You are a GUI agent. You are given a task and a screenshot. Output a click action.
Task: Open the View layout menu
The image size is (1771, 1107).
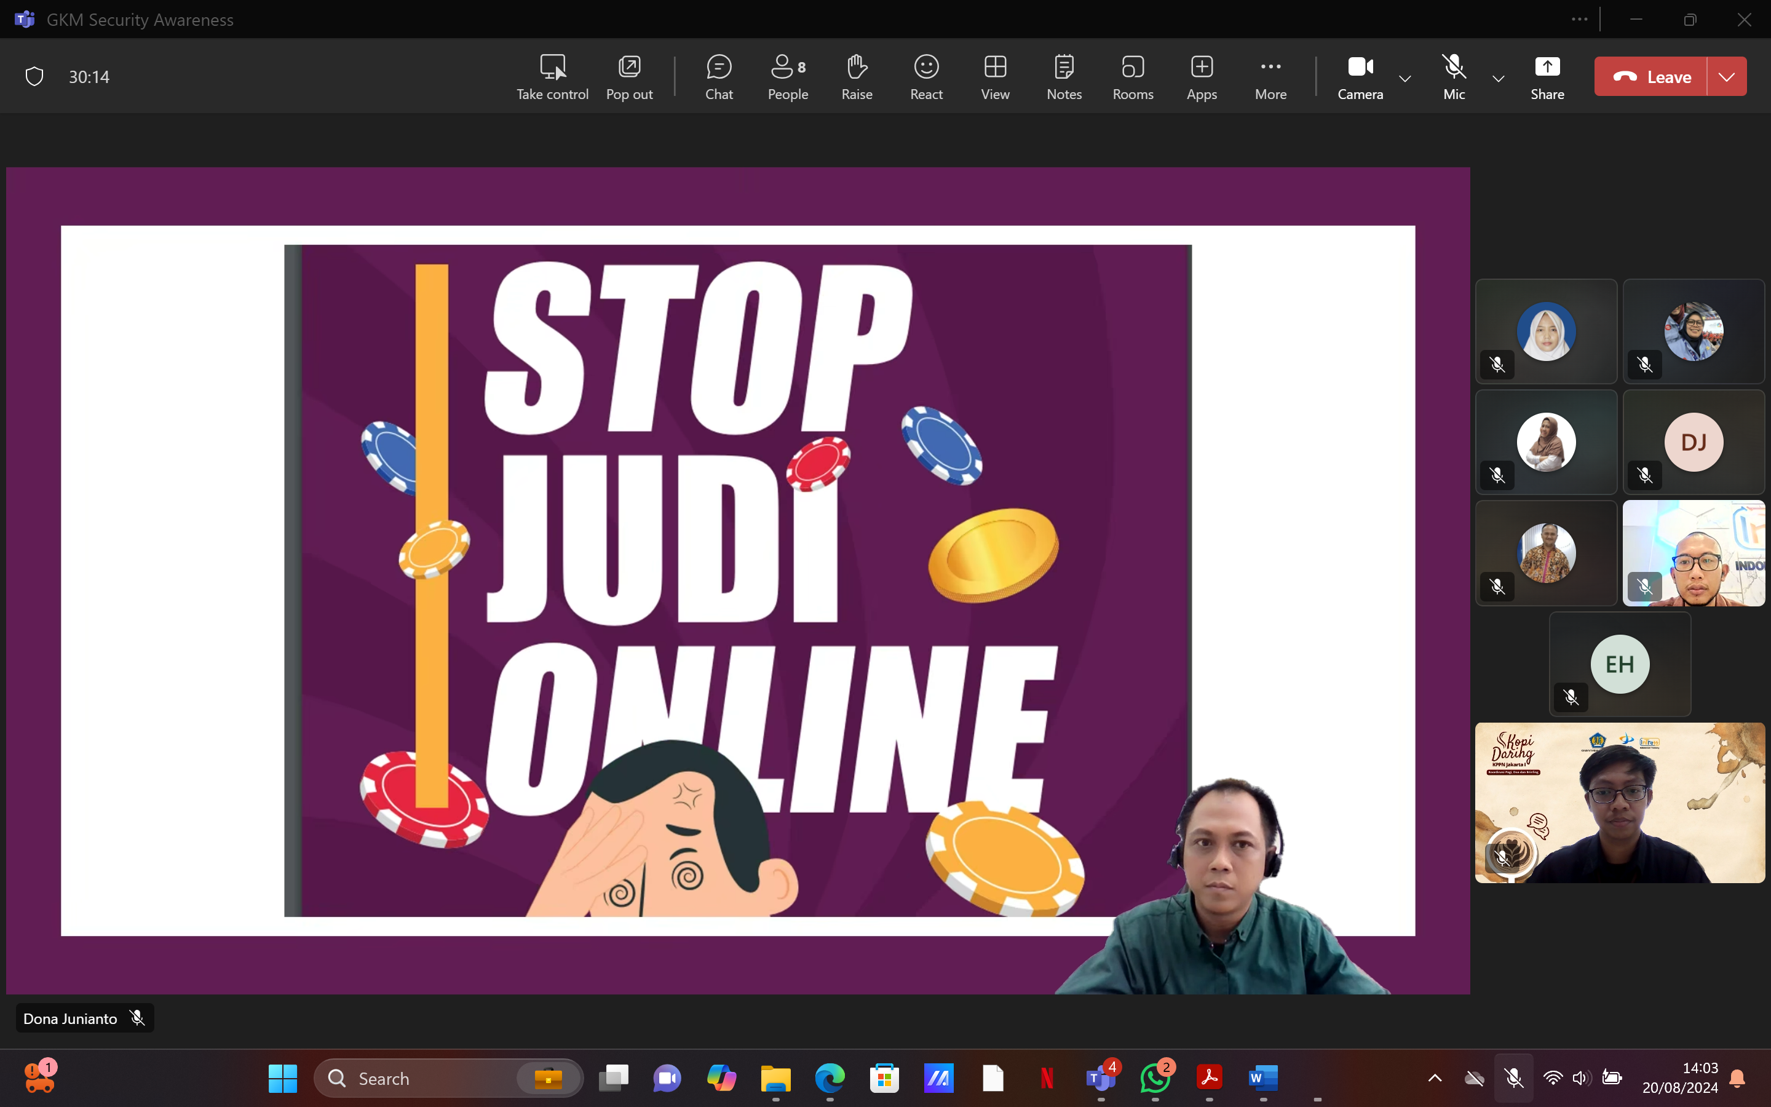(x=994, y=76)
